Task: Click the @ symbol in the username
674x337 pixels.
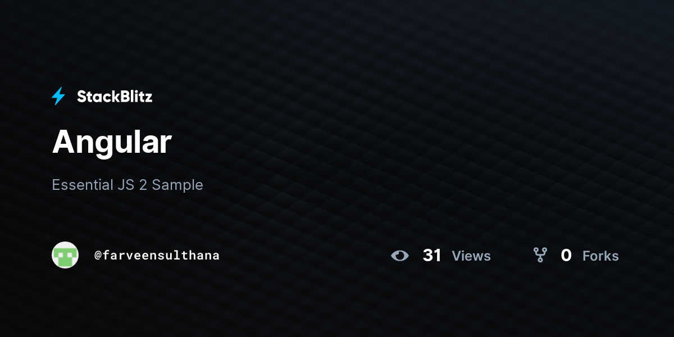Action: (98, 256)
